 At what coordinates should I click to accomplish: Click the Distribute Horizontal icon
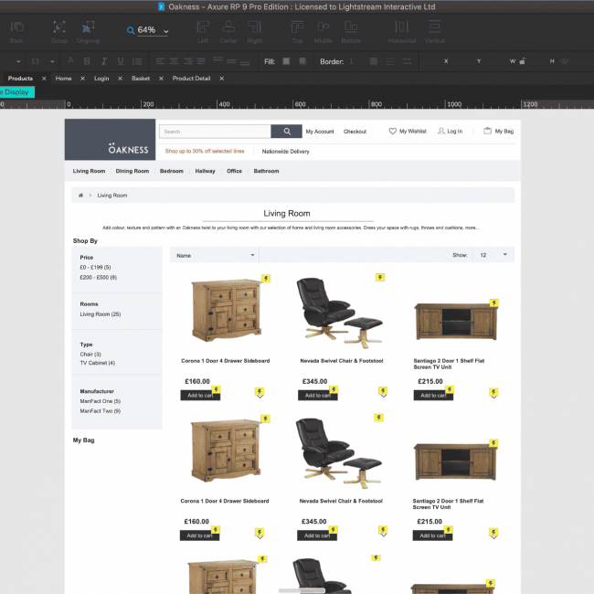[x=401, y=27]
